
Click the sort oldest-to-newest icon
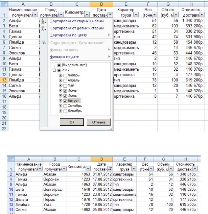44,21
